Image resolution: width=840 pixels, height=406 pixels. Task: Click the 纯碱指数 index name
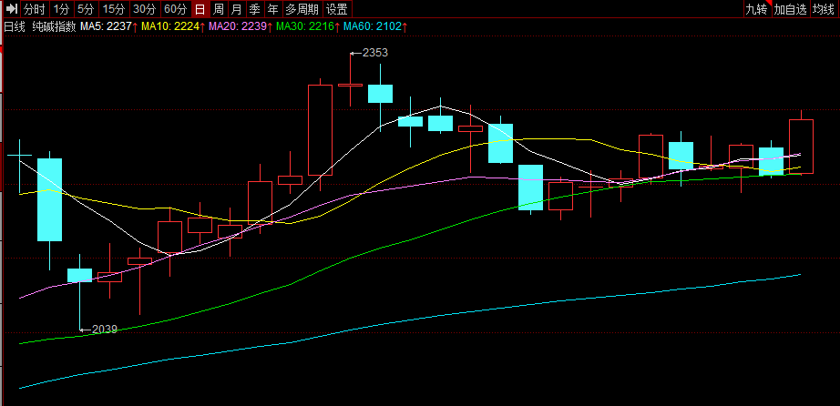pos(54,26)
